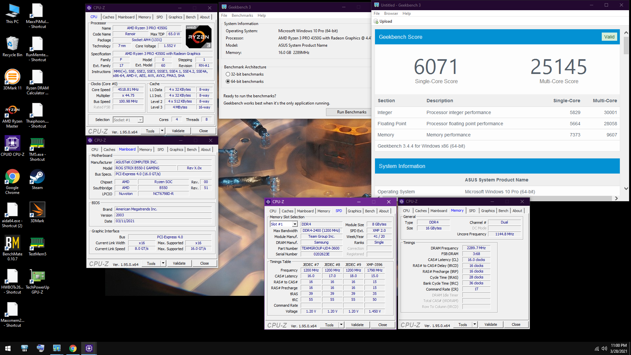Open the network icon in the system tray

[597, 348]
